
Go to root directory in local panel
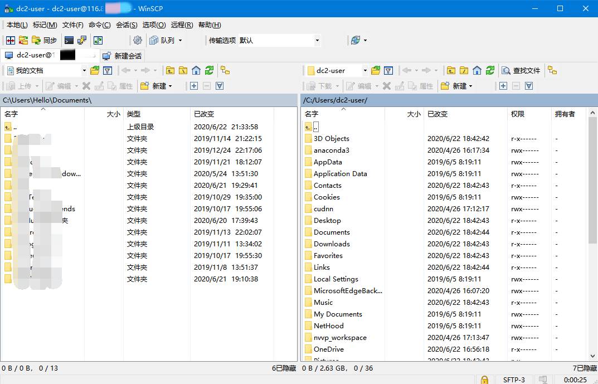pyautogui.click(x=183, y=71)
